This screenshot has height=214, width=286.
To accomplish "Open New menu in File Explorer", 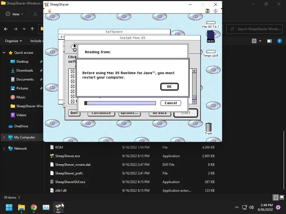I will click(15, 14).
